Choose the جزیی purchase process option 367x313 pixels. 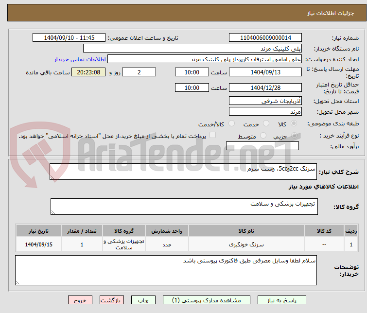tap(294, 136)
